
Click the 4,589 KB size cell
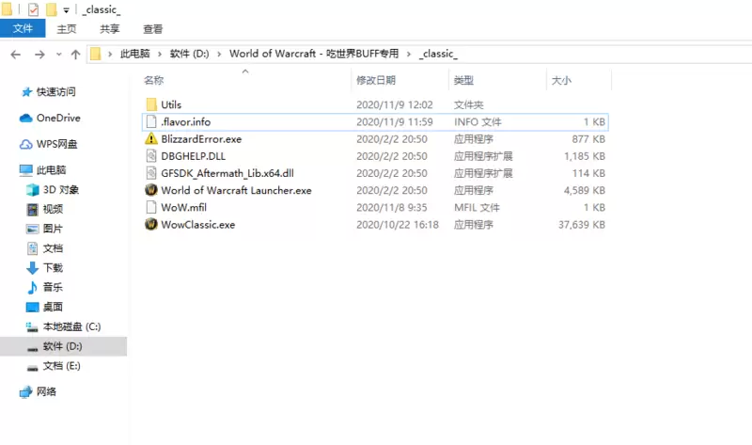(x=584, y=190)
